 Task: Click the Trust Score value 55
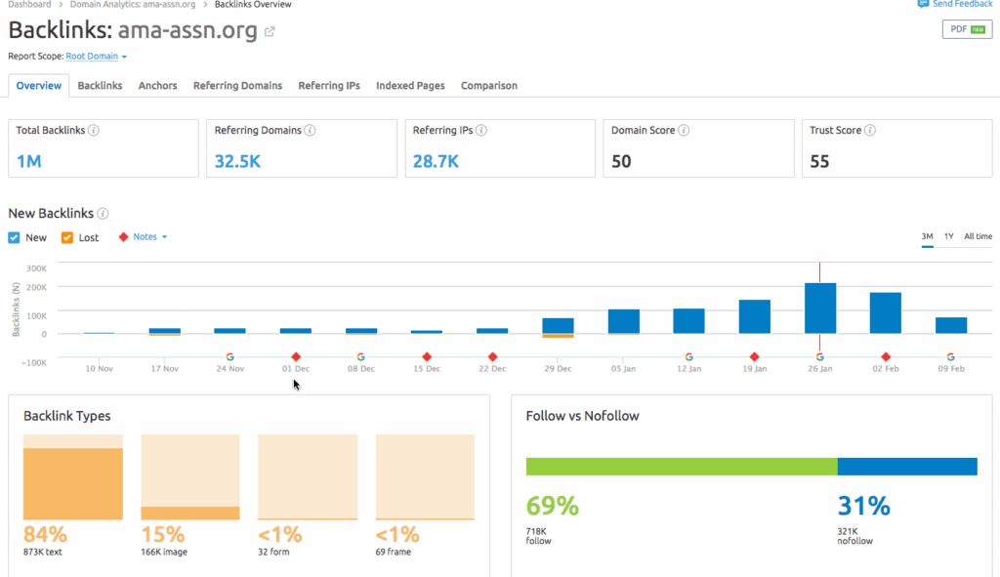pyautogui.click(x=819, y=161)
